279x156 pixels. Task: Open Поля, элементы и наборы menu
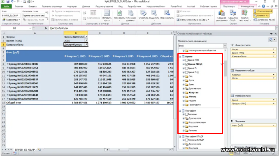click(193, 20)
